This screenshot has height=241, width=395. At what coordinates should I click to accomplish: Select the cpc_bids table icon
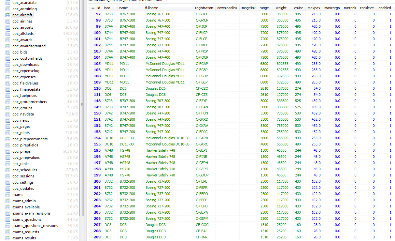8,52
